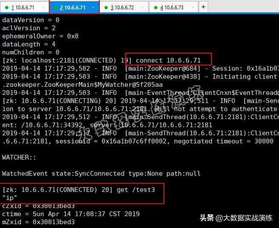Click 'WatchedEvent state:SyncConnected' line
Screen dimensions: 279x228
(101, 174)
